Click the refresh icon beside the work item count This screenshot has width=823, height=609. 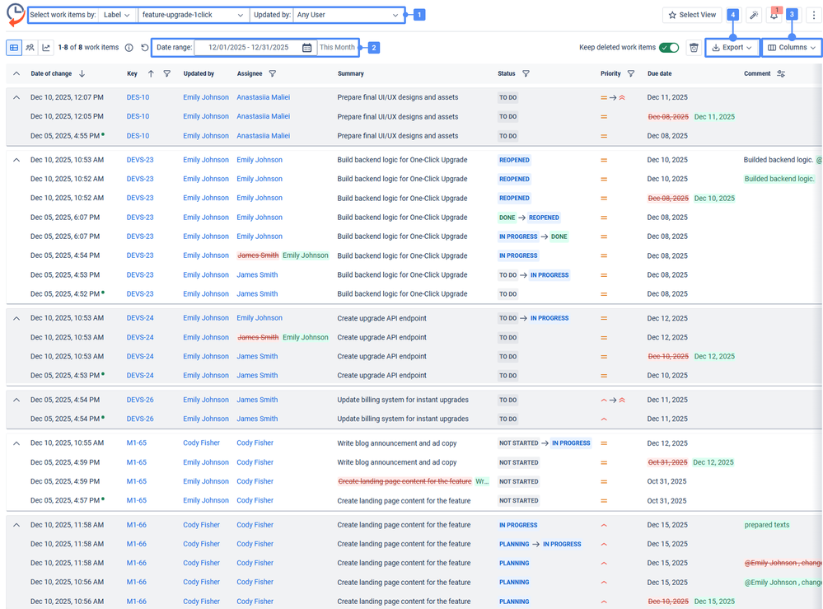[x=145, y=47]
